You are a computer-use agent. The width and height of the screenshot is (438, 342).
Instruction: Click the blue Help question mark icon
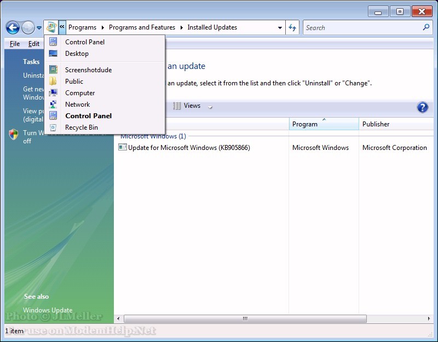click(x=422, y=107)
